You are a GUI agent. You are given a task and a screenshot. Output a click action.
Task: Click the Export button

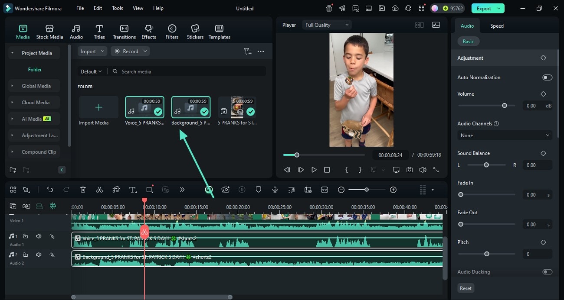[x=484, y=8]
